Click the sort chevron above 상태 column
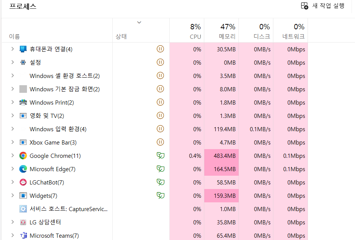The width and height of the screenshot is (355, 240). 139,22
